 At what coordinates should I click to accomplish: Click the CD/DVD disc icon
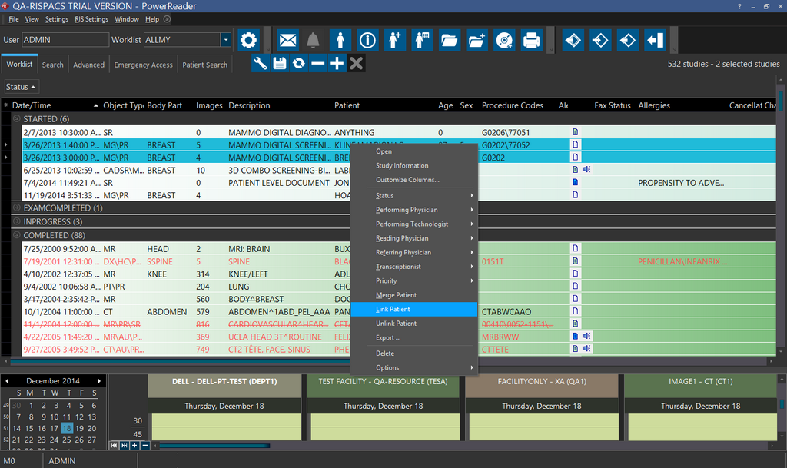503,40
